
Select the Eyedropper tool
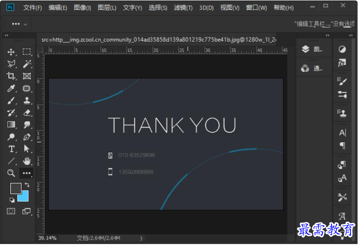[x=11, y=88]
